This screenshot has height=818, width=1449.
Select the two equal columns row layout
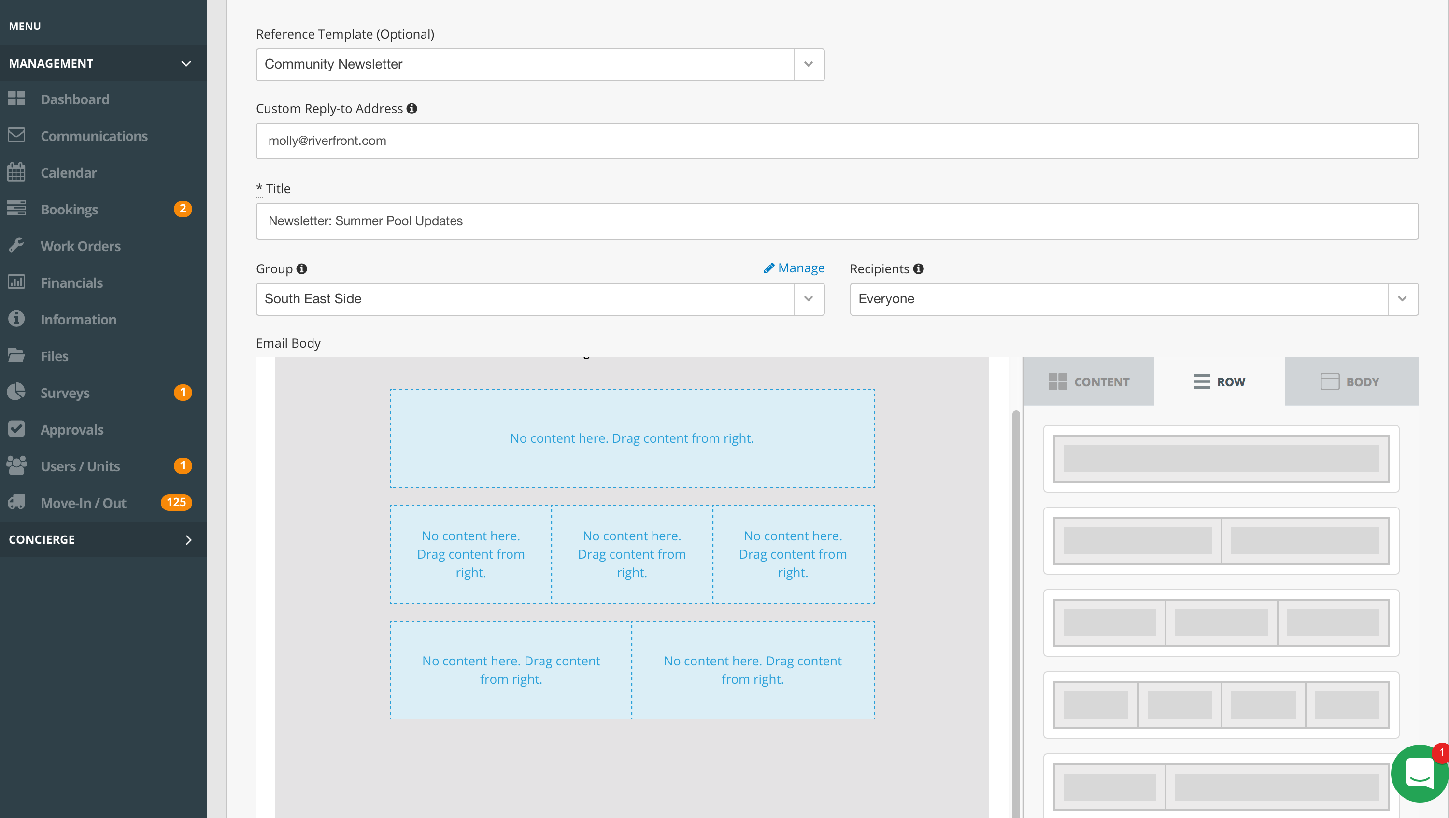point(1221,540)
